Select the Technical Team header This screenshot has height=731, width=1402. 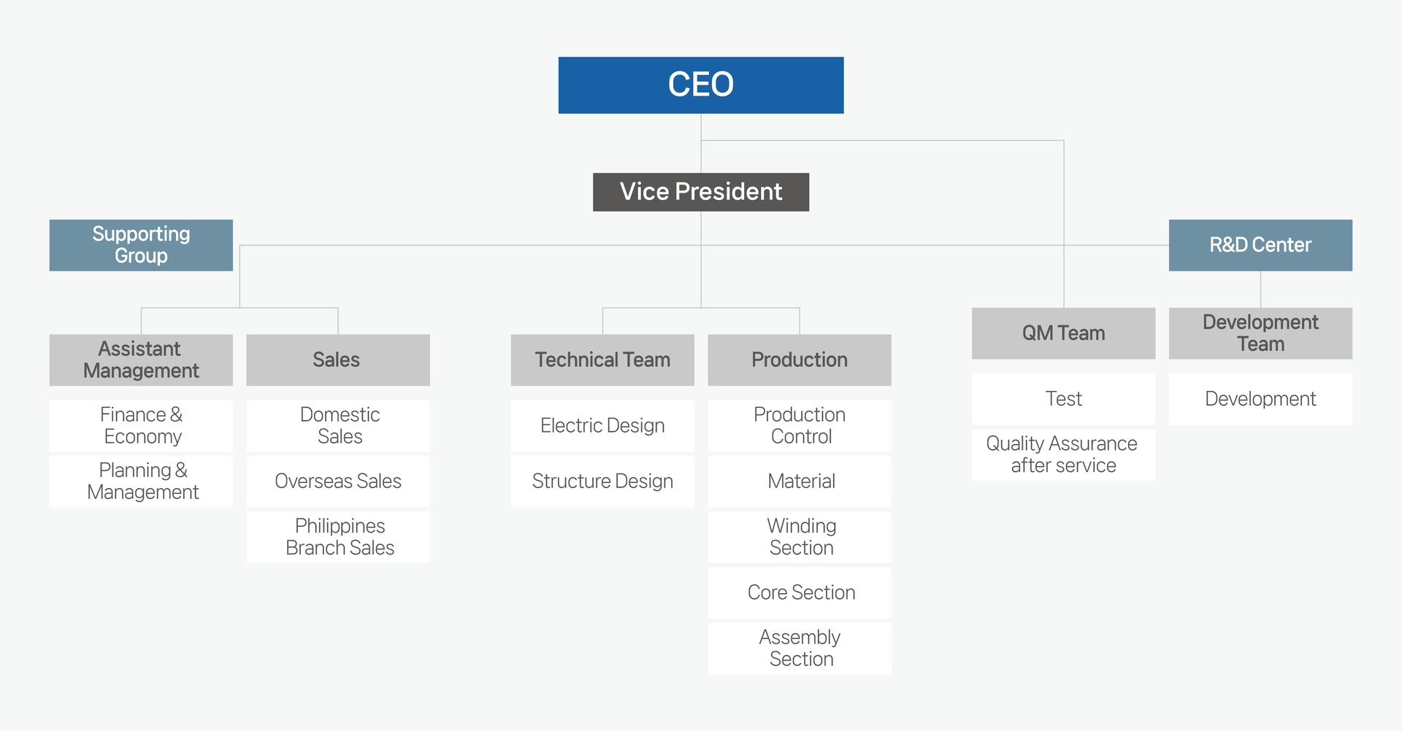pyautogui.click(x=602, y=360)
